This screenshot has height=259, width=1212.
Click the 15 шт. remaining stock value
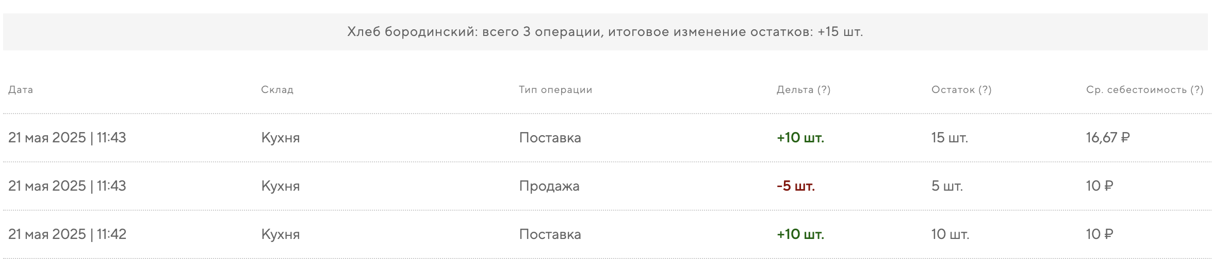(949, 138)
